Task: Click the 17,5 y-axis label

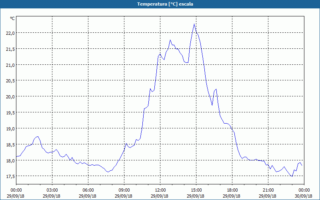Action: 10,176
